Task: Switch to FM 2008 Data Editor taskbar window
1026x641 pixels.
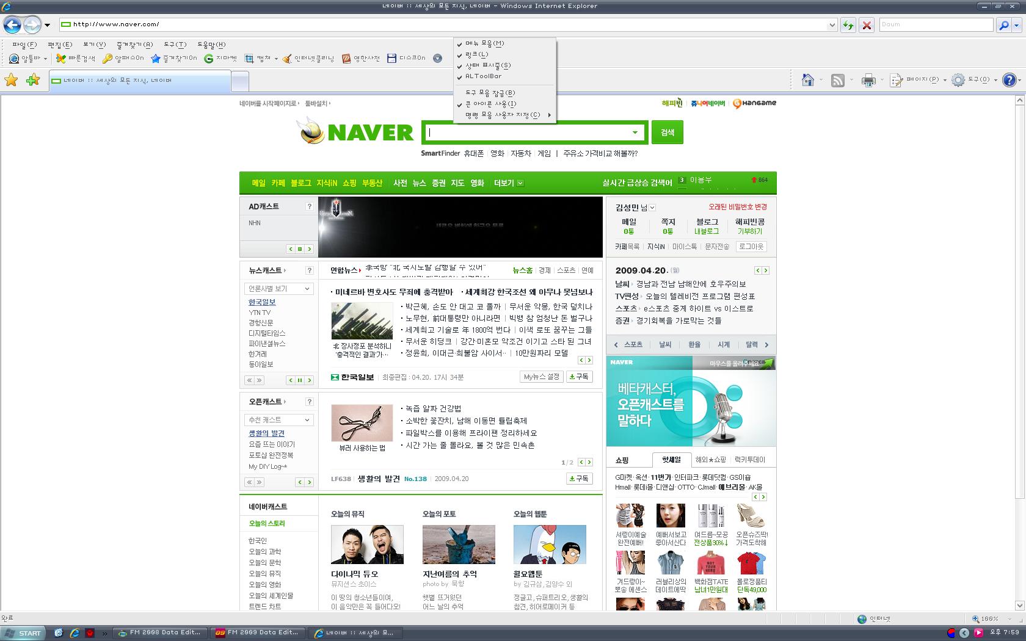Action: (160, 633)
